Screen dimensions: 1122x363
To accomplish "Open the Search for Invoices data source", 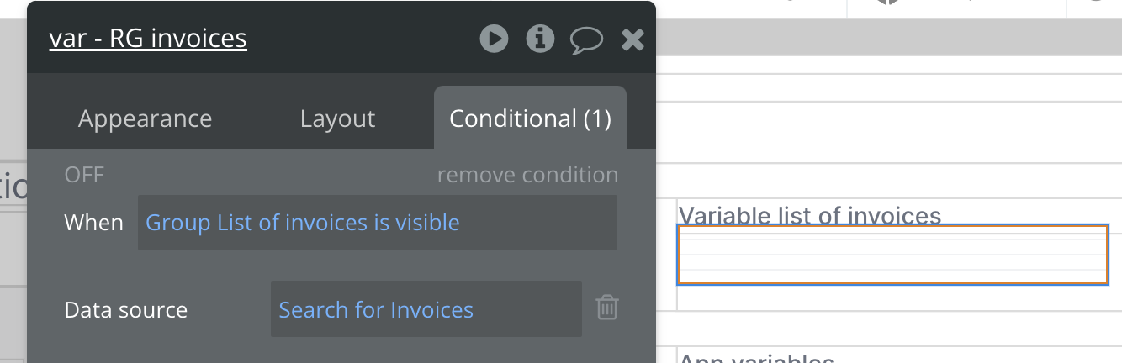I will 376,310.
